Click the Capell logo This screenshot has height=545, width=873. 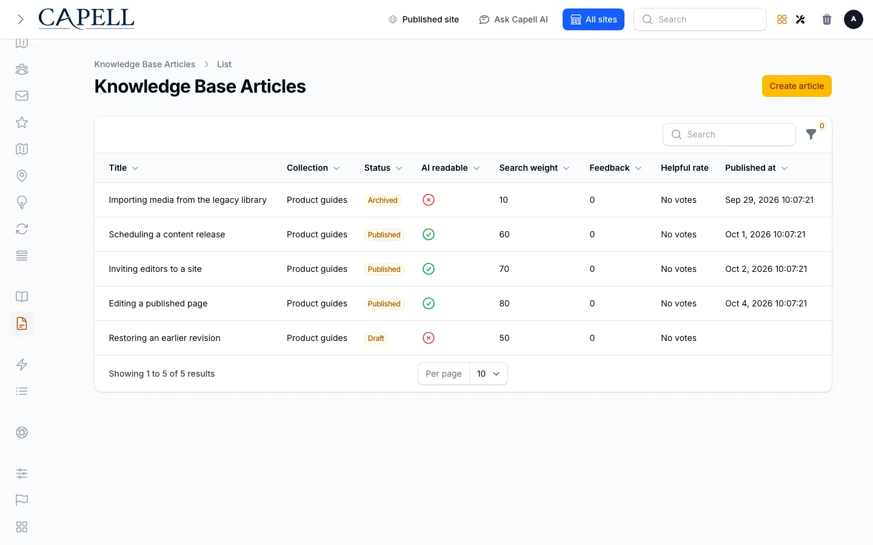86,19
